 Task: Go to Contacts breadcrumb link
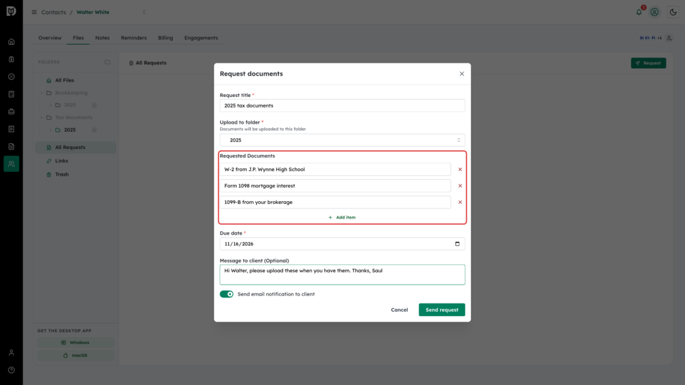click(54, 12)
